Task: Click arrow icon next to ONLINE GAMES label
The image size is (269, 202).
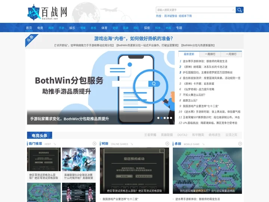Action: [132, 144]
